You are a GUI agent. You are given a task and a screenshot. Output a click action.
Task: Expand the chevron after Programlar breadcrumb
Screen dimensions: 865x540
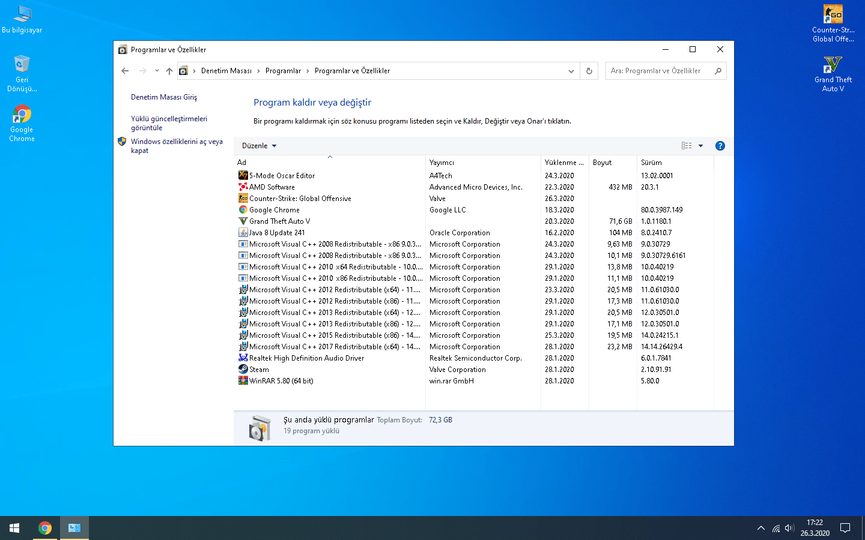(308, 71)
